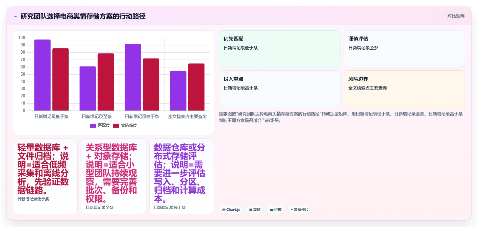
Task: Click the red 实施难度 bar for 日新增记录高于条
Action: click(151, 85)
